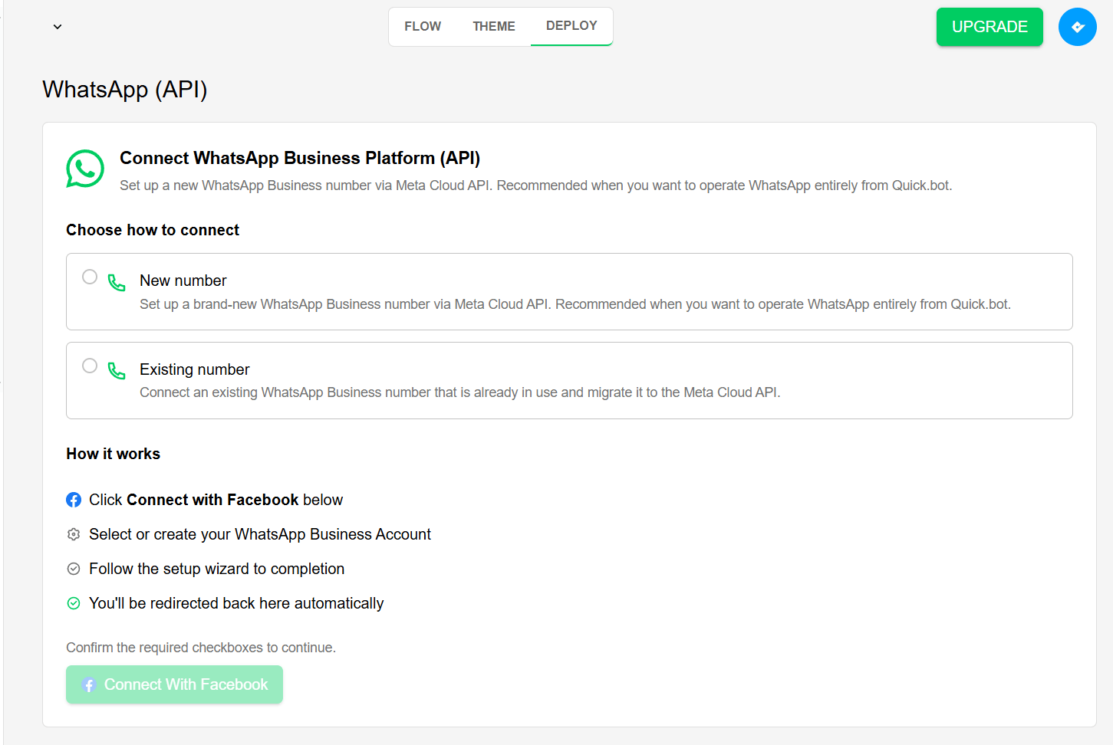The width and height of the screenshot is (1113, 745).
Task: Click the 'redirected back here automatically' step
Action: [236, 603]
